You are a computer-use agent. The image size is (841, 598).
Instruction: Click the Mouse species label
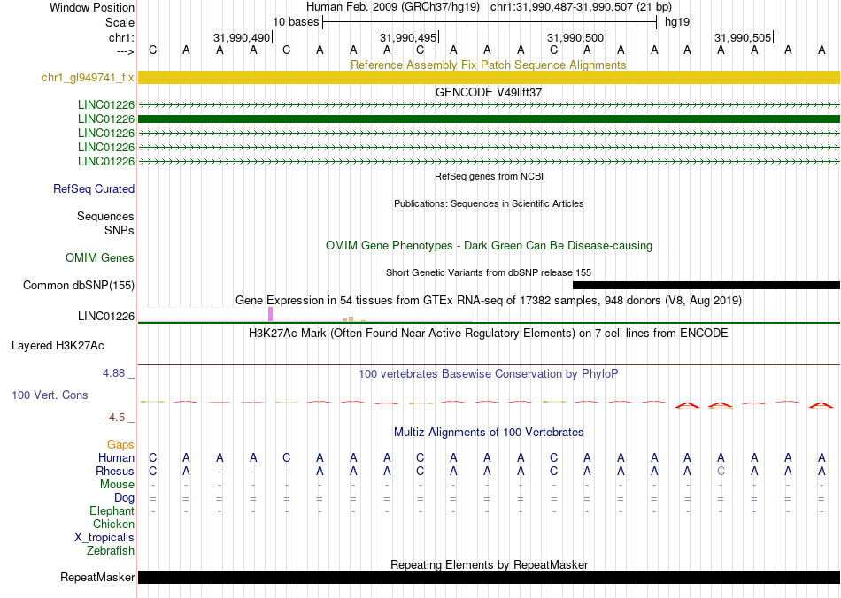point(117,485)
